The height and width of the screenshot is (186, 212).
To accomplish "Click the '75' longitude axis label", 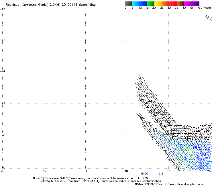I will coord(2,171).
